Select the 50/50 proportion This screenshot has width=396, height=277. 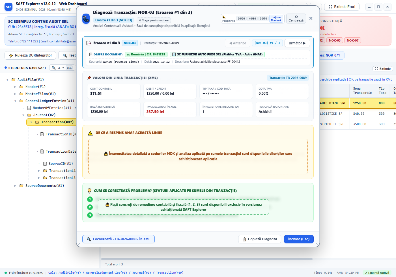click(x=241, y=19)
